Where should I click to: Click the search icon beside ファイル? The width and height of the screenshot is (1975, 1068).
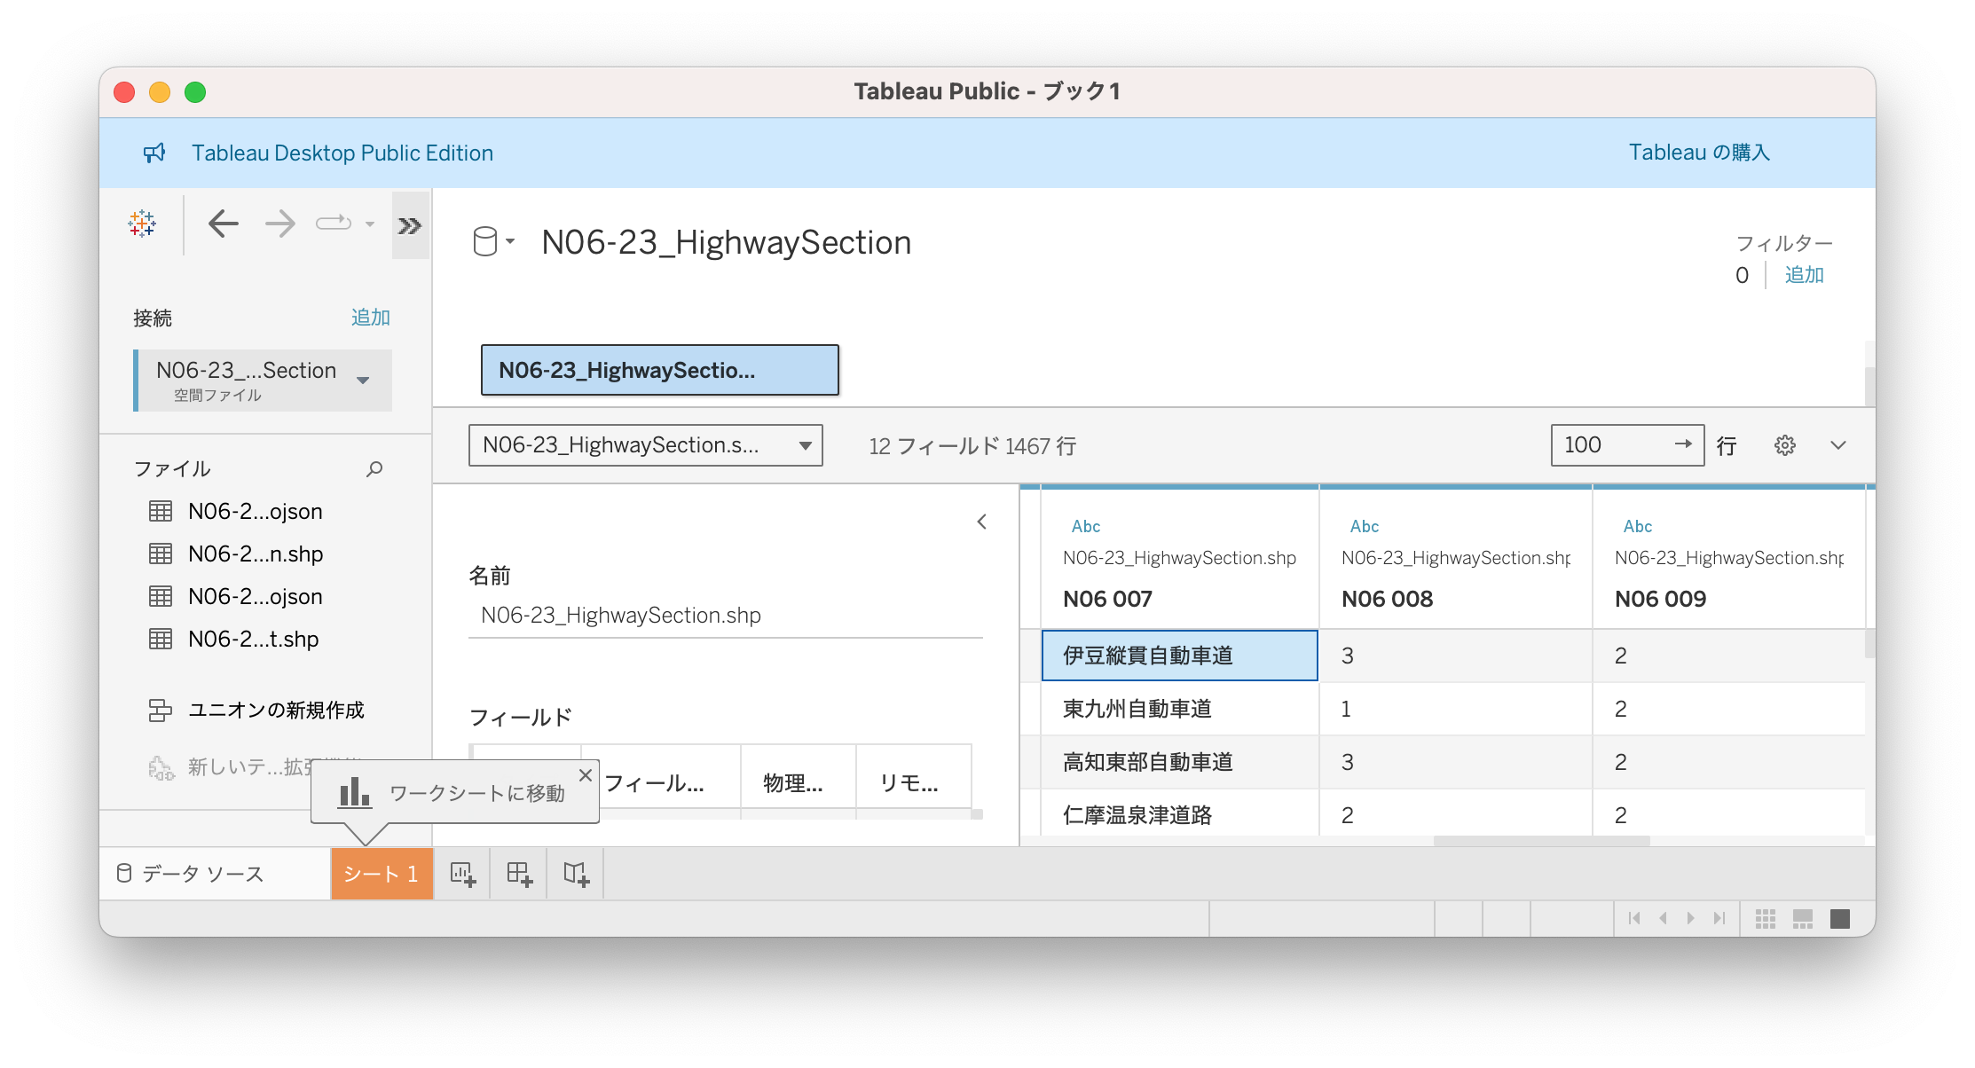point(374,468)
